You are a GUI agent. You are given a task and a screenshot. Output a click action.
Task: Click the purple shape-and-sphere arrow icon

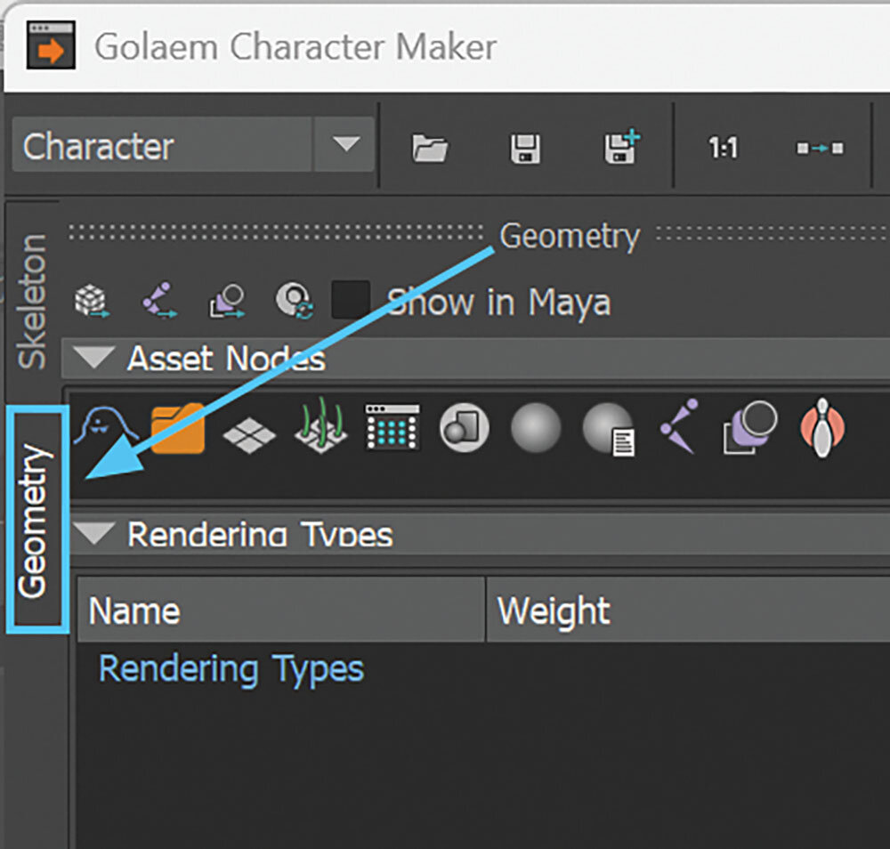tap(226, 301)
